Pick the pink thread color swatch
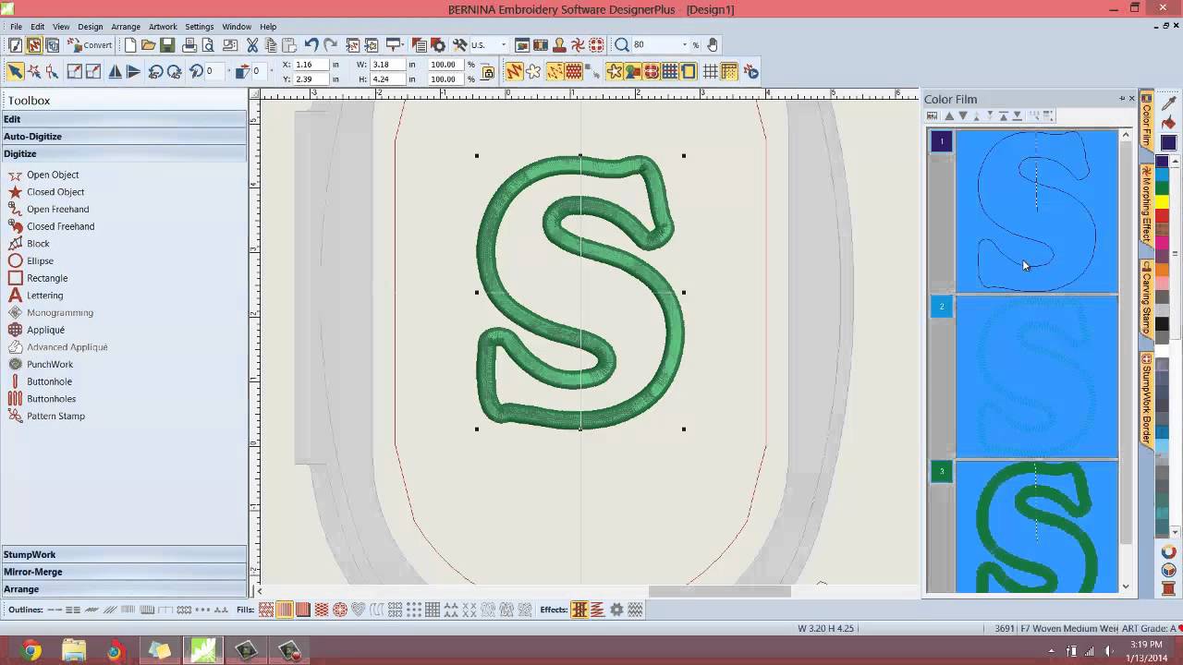Viewport: 1183px width, 665px height. coord(1163,242)
